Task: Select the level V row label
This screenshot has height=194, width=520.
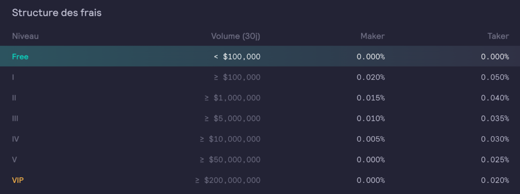Action: tap(14, 159)
